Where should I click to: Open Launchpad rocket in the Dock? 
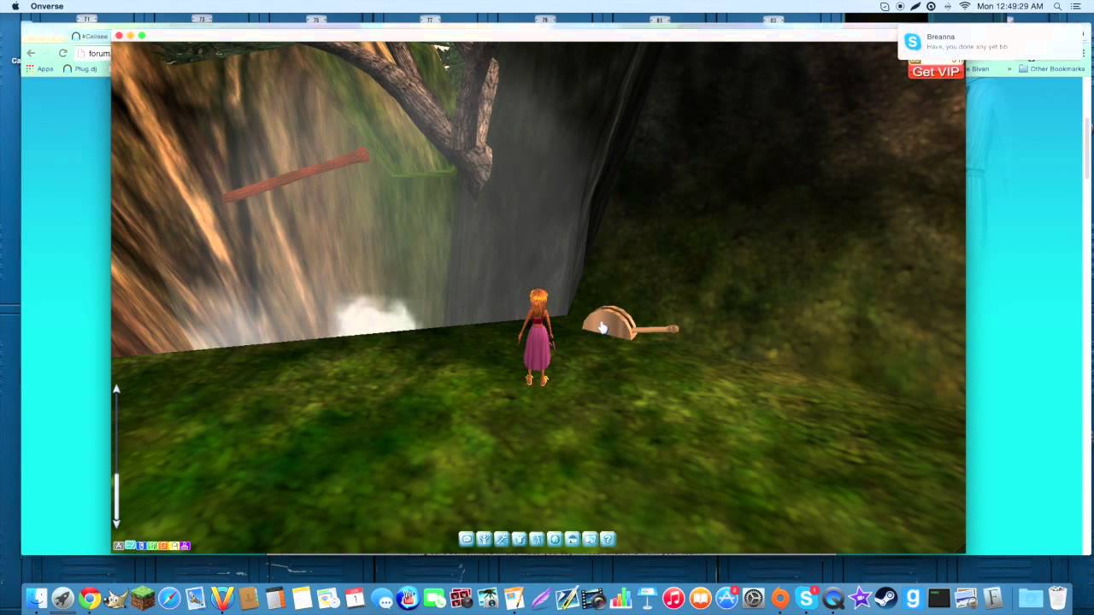(x=63, y=599)
